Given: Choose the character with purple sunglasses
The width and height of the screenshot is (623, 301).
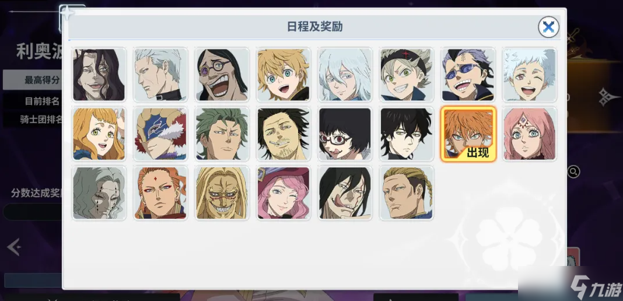Looking at the screenshot, I should coord(468,75).
